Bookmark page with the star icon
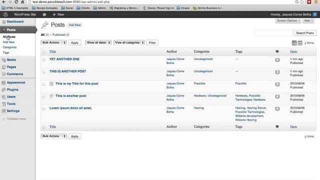The height and width of the screenshot is (180, 320). (x=302, y=2)
